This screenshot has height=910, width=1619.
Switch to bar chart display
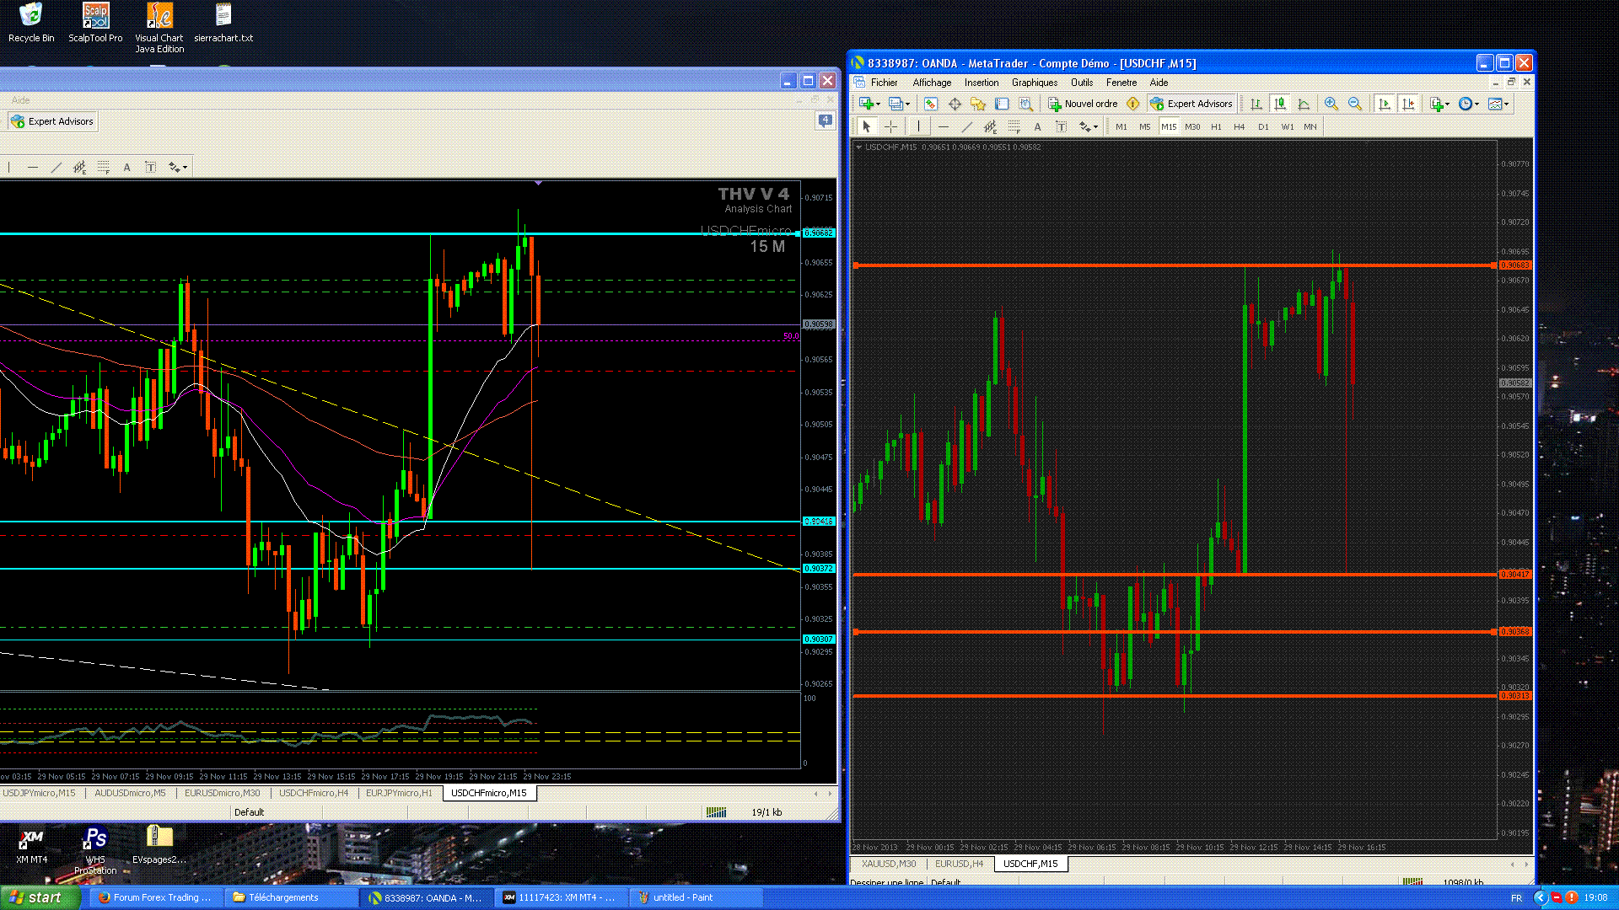(x=1256, y=104)
